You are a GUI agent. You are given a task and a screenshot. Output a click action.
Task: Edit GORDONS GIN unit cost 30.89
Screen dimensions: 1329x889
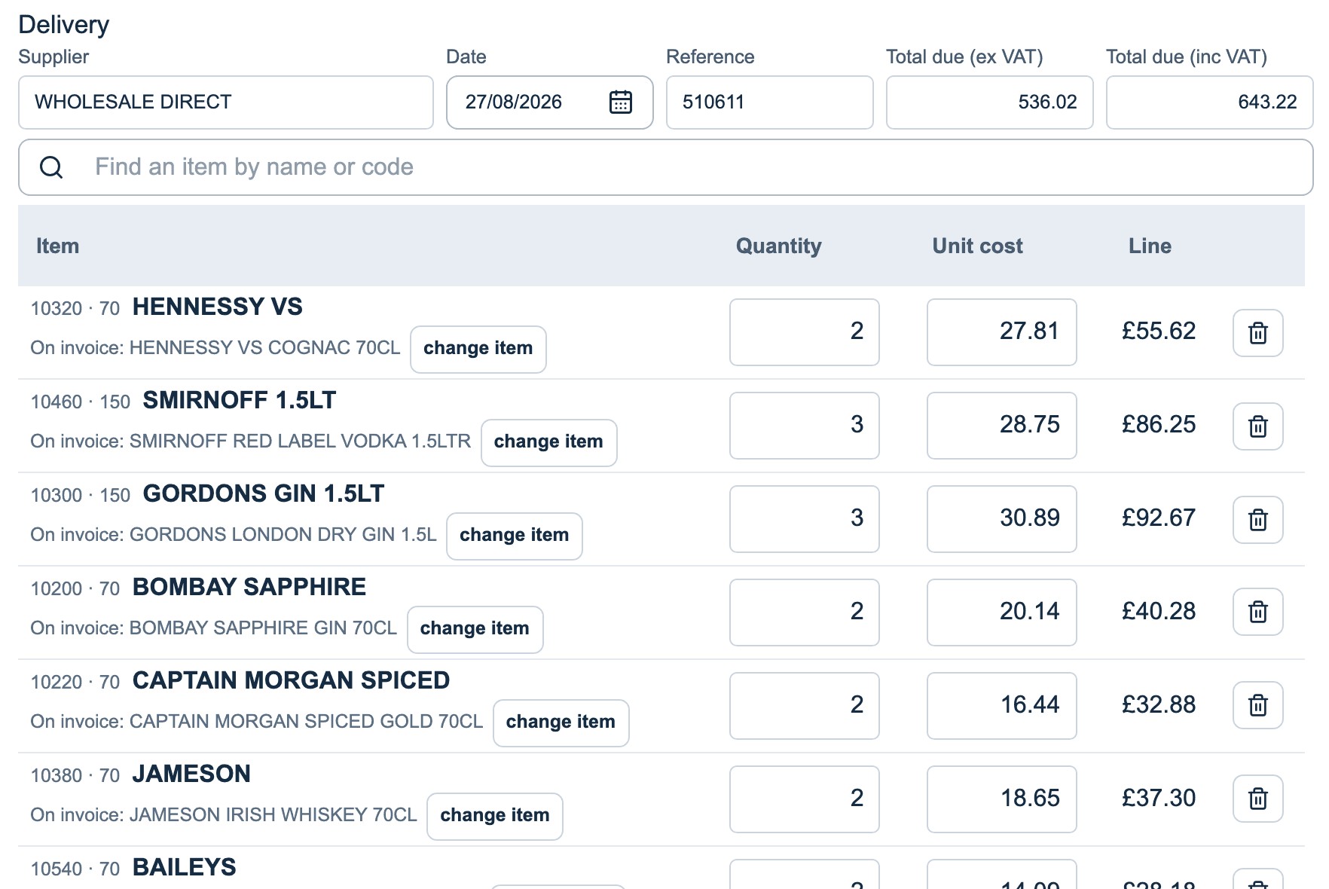point(1002,519)
